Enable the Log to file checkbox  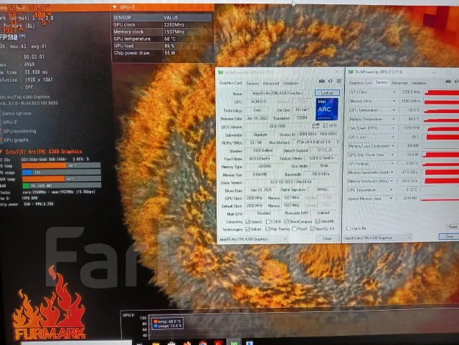click(x=349, y=228)
